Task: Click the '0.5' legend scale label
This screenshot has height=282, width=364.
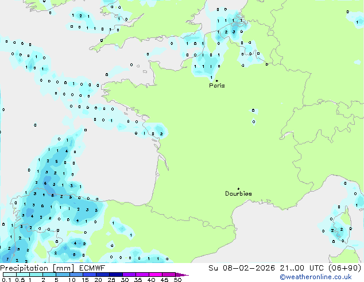Action: (x=20, y=280)
